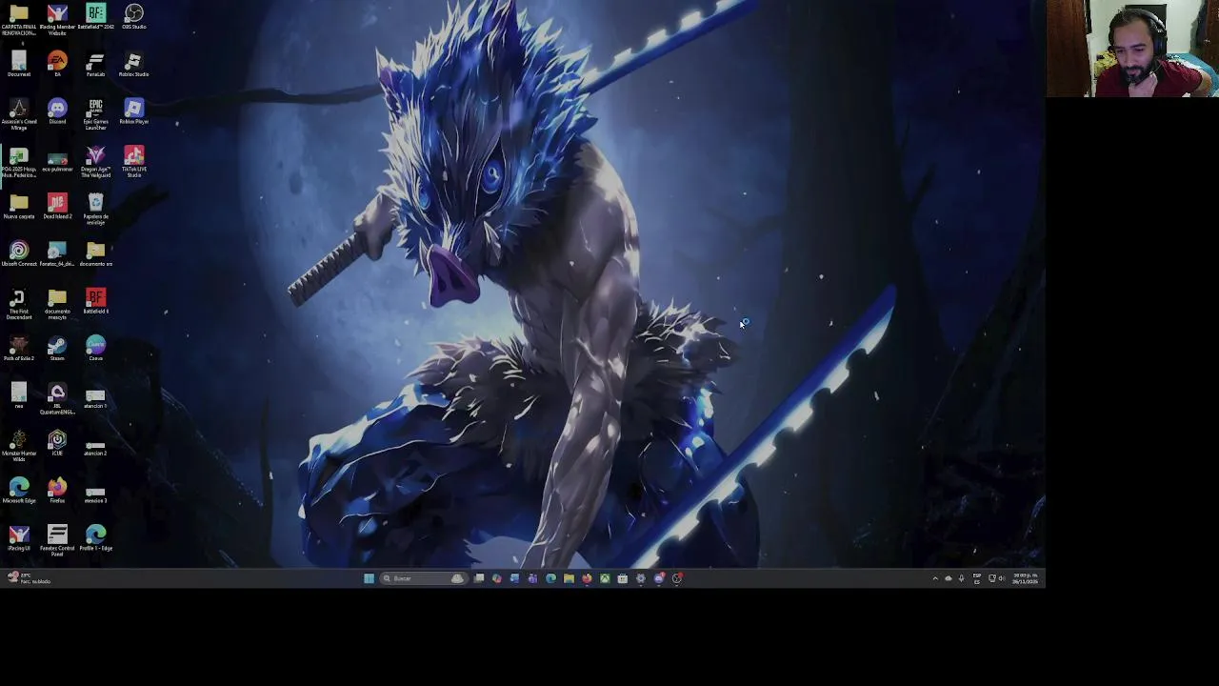
Task: Open the taskbar clock and date
Action: coord(1025,578)
